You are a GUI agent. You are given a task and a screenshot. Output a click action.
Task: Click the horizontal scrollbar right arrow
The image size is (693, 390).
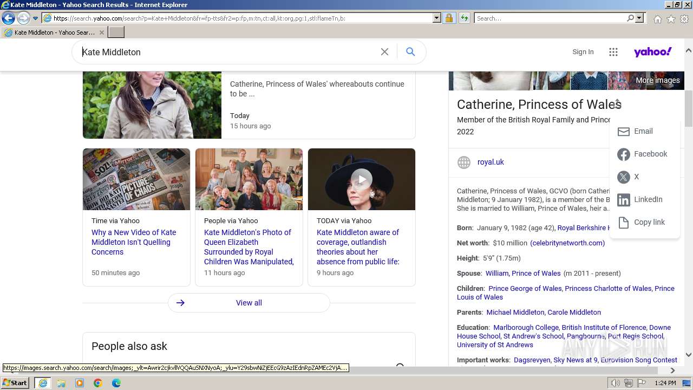pyautogui.click(x=672, y=370)
